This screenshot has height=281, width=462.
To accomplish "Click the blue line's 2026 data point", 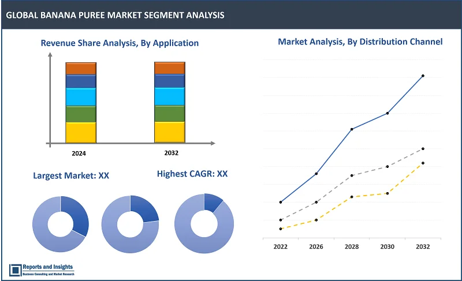I will (316, 174).
